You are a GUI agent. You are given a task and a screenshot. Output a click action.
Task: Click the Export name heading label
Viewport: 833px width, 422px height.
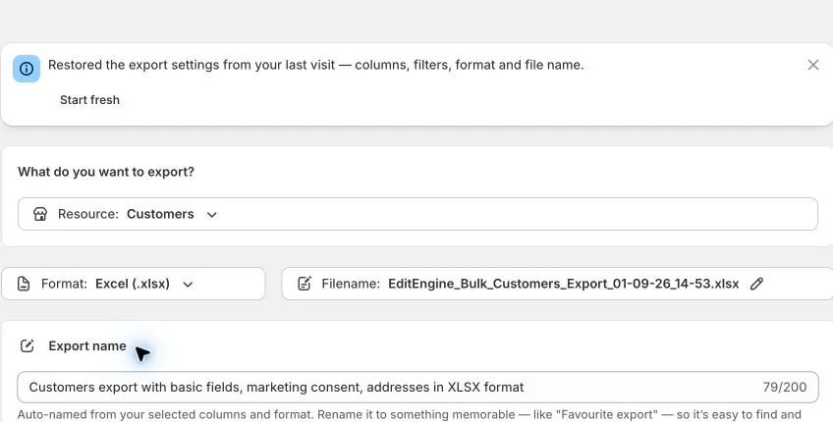tap(87, 346)
